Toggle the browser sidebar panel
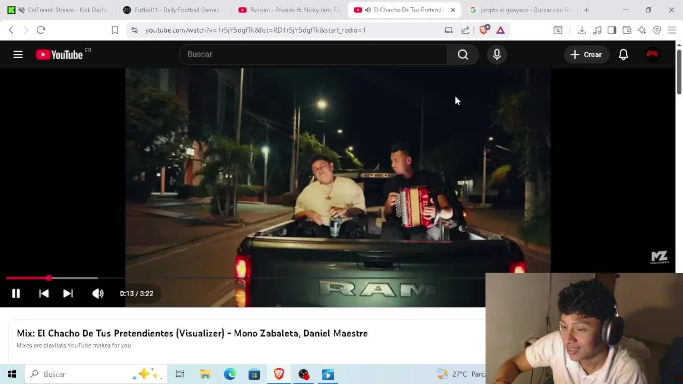 coord(611,30)
